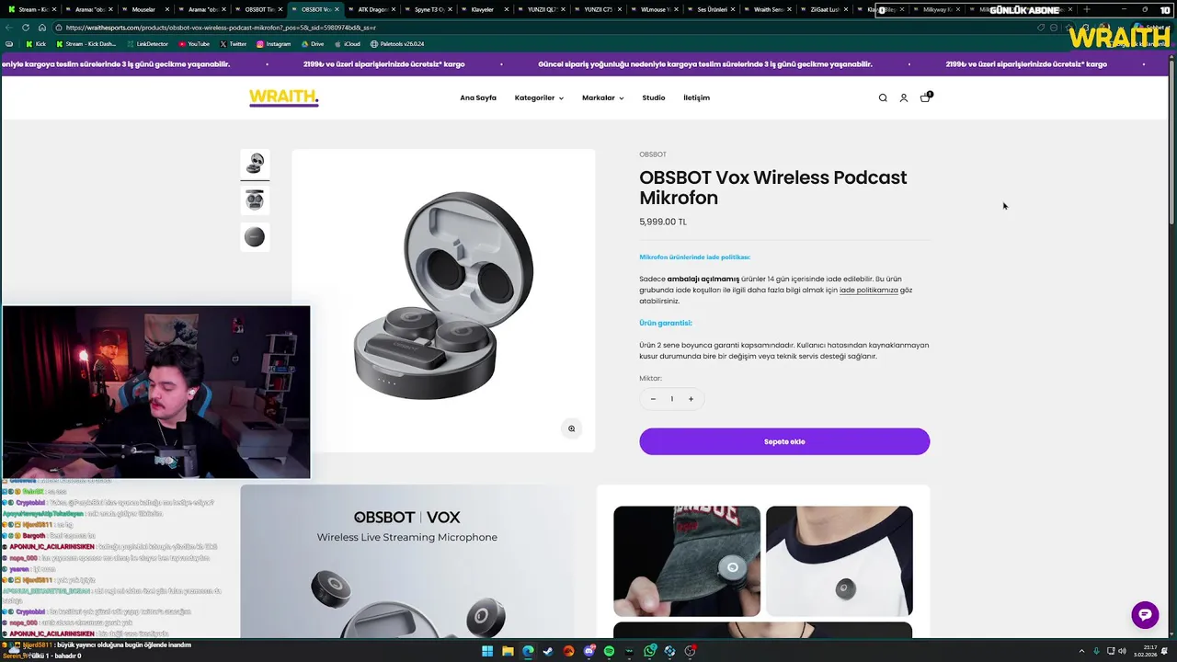
Task: Select second product thumbnail image
Action: [x=255, y=200]
